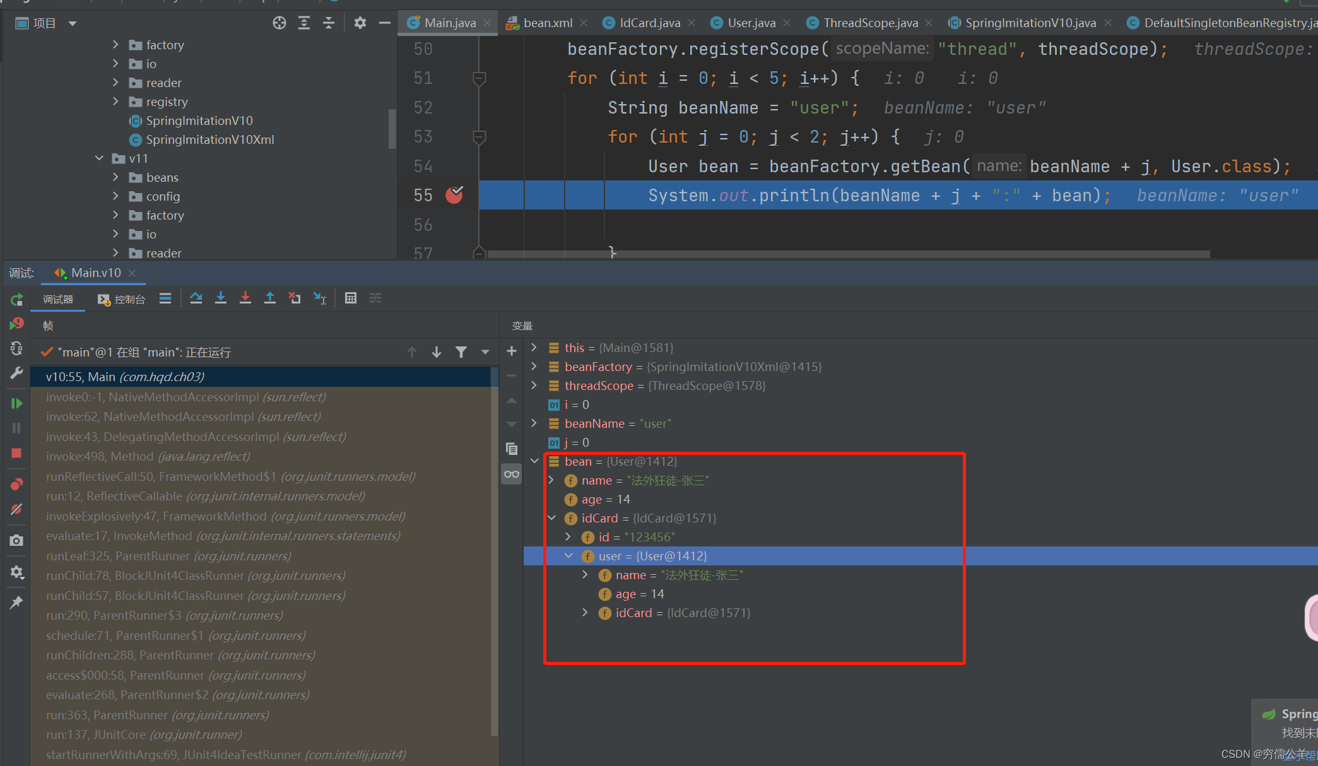Click the Rerun debug session icon
Screen dimensions: 1318x766
16,300
